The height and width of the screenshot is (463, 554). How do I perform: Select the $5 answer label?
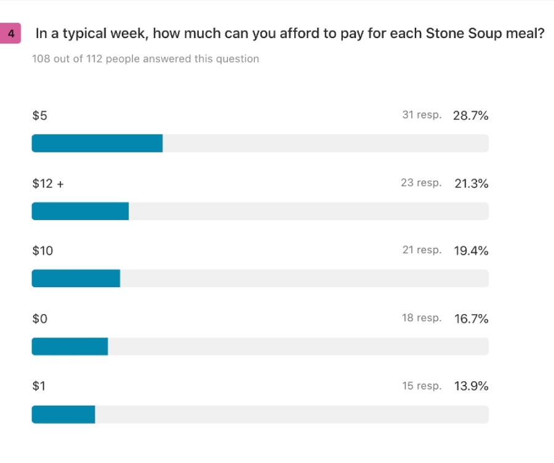click(x=39, y=116)
